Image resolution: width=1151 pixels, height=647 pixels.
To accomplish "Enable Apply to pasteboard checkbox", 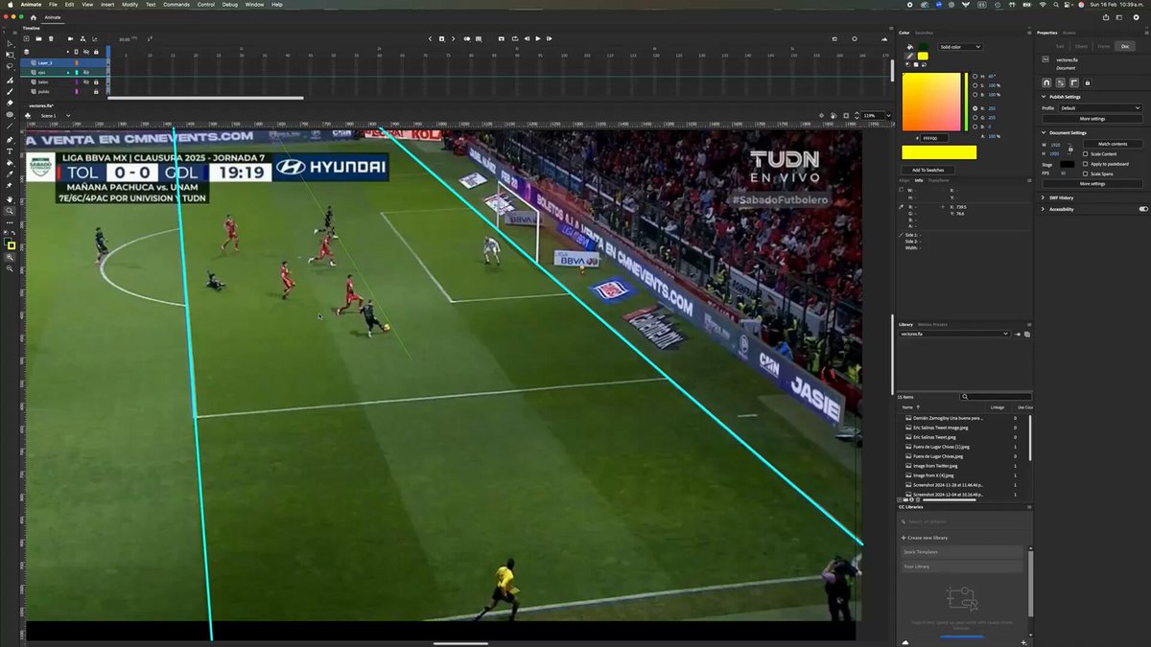I will pyautogui.click(x=1085, y=164).
